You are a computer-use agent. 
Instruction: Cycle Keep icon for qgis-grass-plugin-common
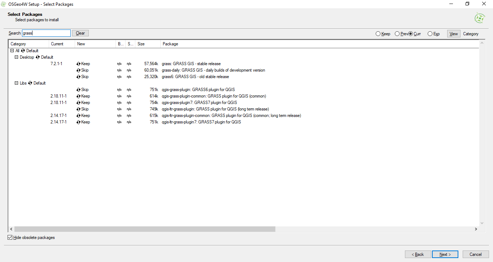(78, 96)
